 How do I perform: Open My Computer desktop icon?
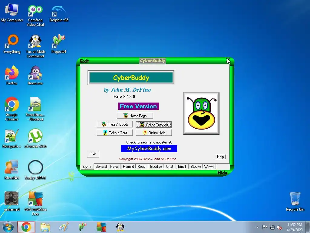(x=12, y=13)
